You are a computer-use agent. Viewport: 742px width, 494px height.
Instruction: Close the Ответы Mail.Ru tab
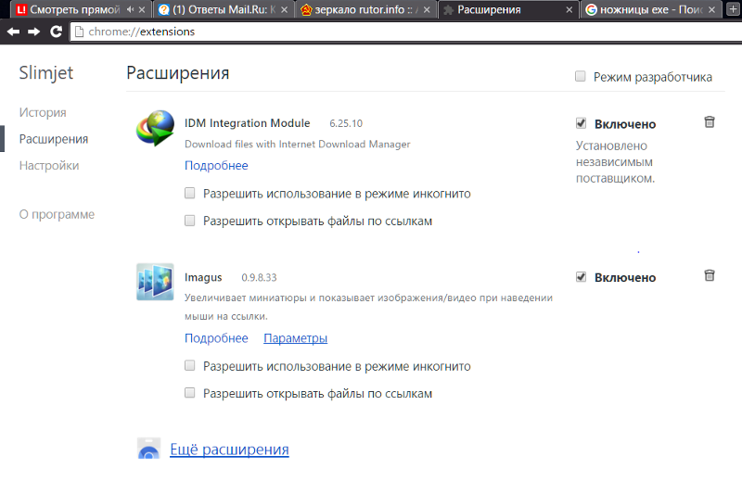284,9
